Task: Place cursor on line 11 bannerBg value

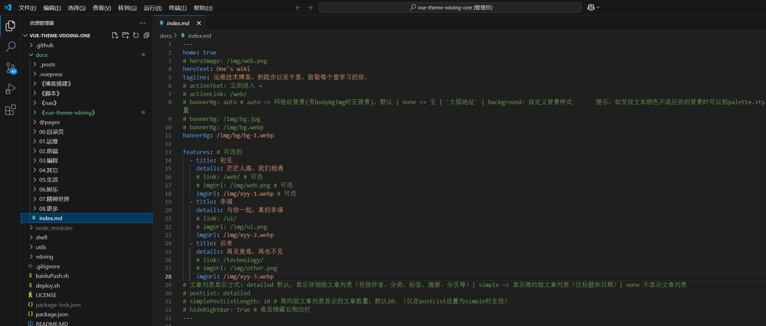Action: pos(245,136)
